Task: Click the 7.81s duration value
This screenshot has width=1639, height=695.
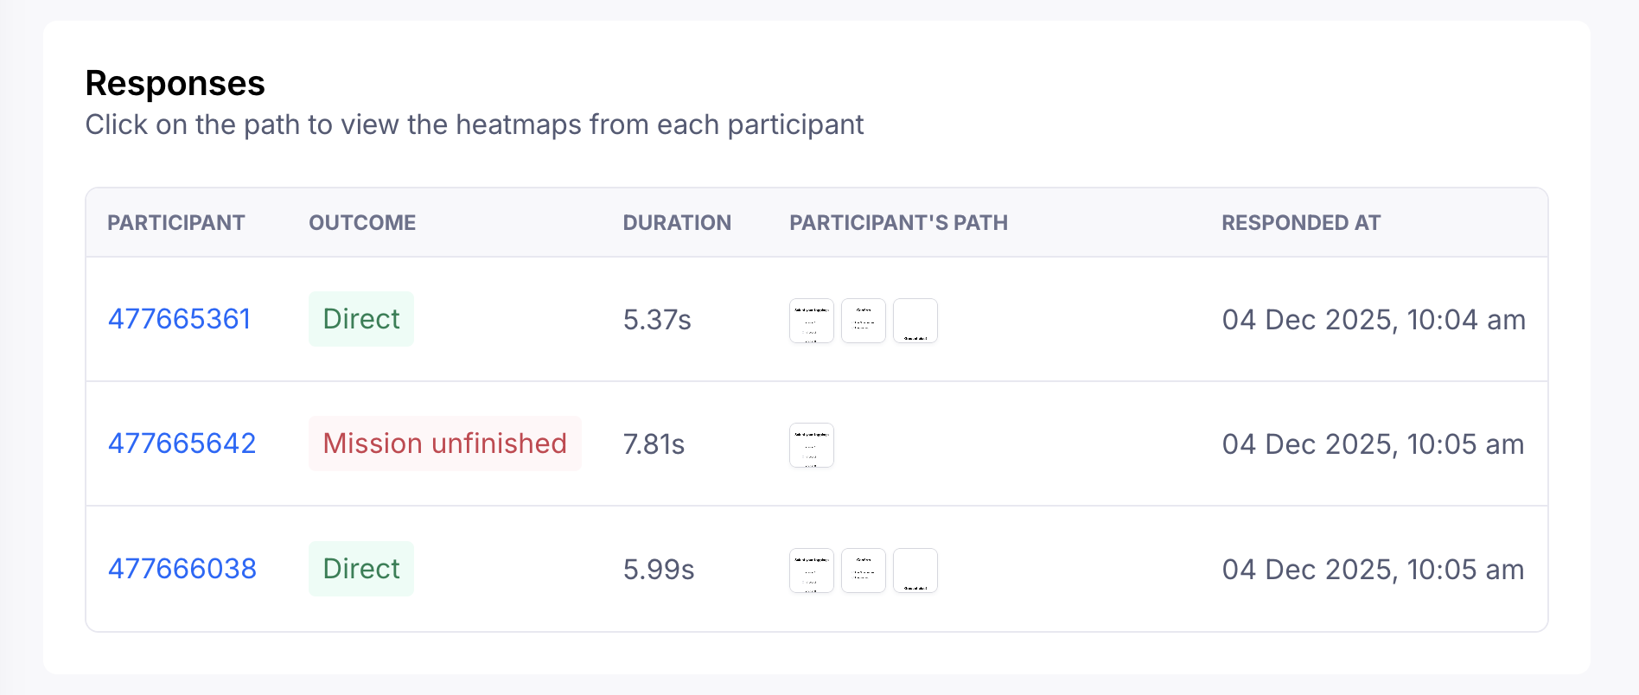Action: point(654,444)
